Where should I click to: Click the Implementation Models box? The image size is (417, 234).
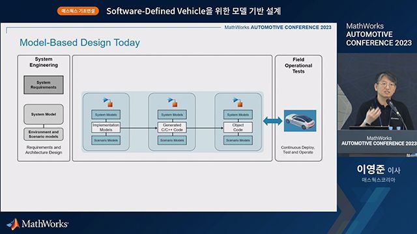106,127
